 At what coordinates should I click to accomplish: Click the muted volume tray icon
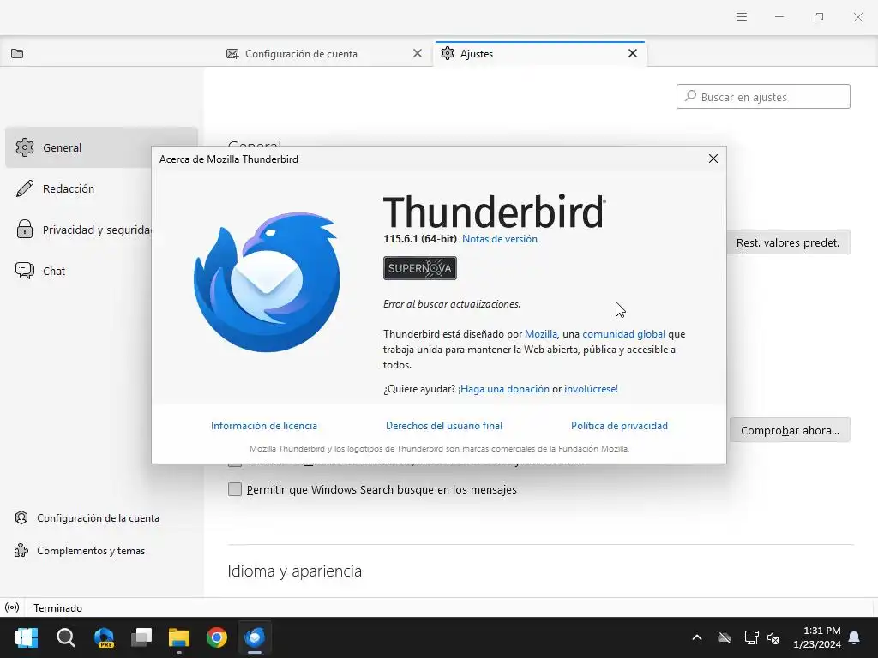tap(773, 637)
